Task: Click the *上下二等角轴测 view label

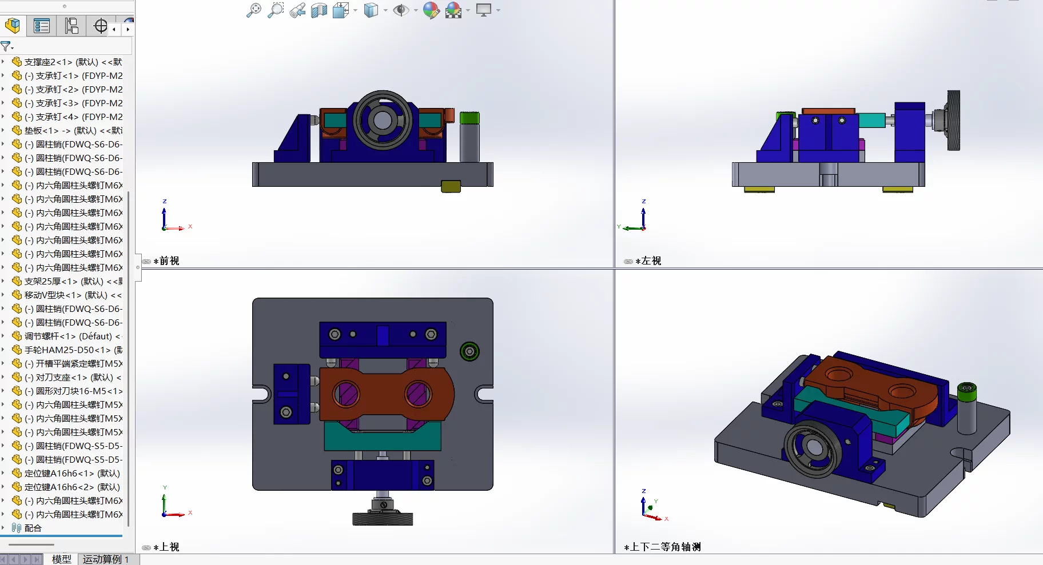Action: (x=663, y=547)
